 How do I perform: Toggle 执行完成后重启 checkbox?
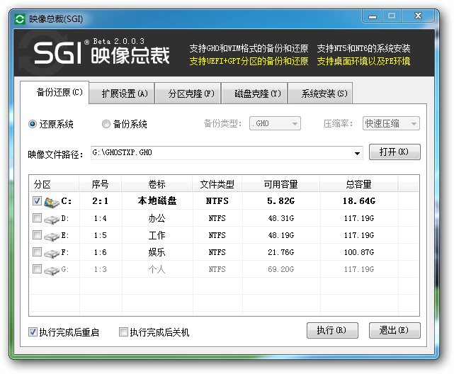click(33, 331)
